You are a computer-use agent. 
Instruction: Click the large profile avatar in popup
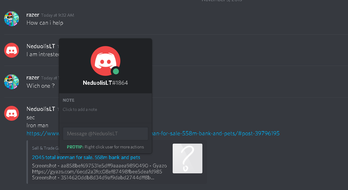click(x=105, y=61)
